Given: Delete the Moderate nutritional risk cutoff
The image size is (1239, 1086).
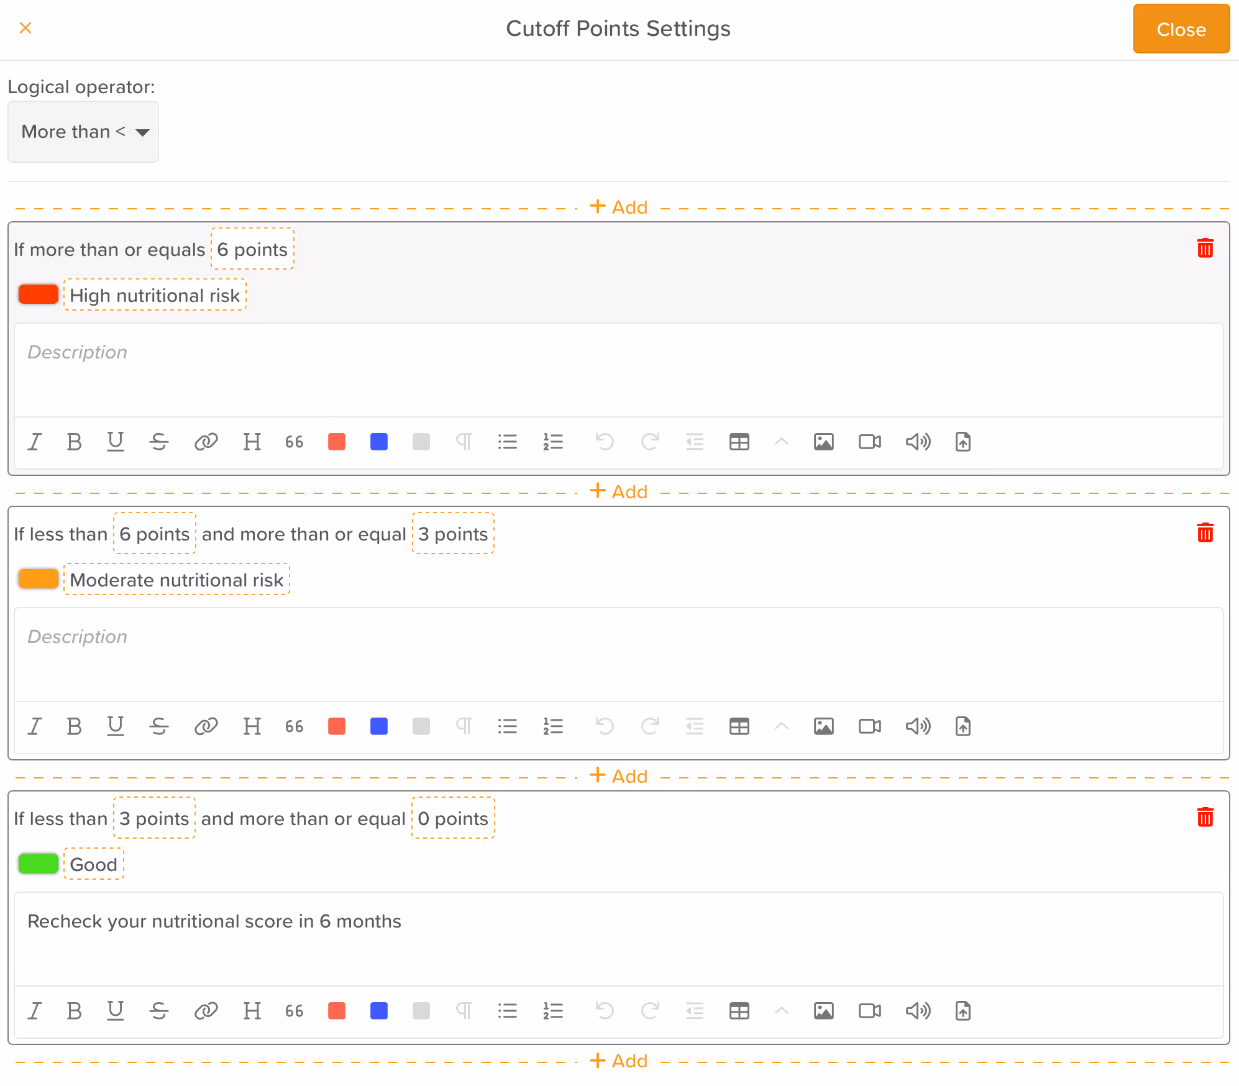Looking at the screenshot, I should coord(1205,532).
